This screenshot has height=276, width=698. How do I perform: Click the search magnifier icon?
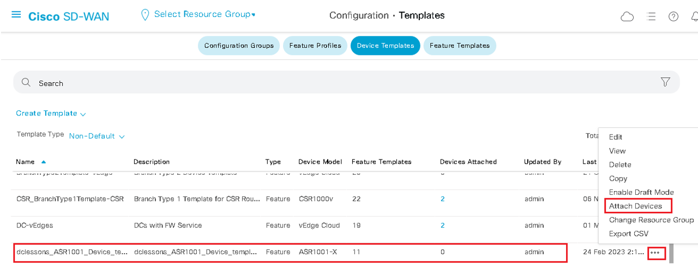26,82
